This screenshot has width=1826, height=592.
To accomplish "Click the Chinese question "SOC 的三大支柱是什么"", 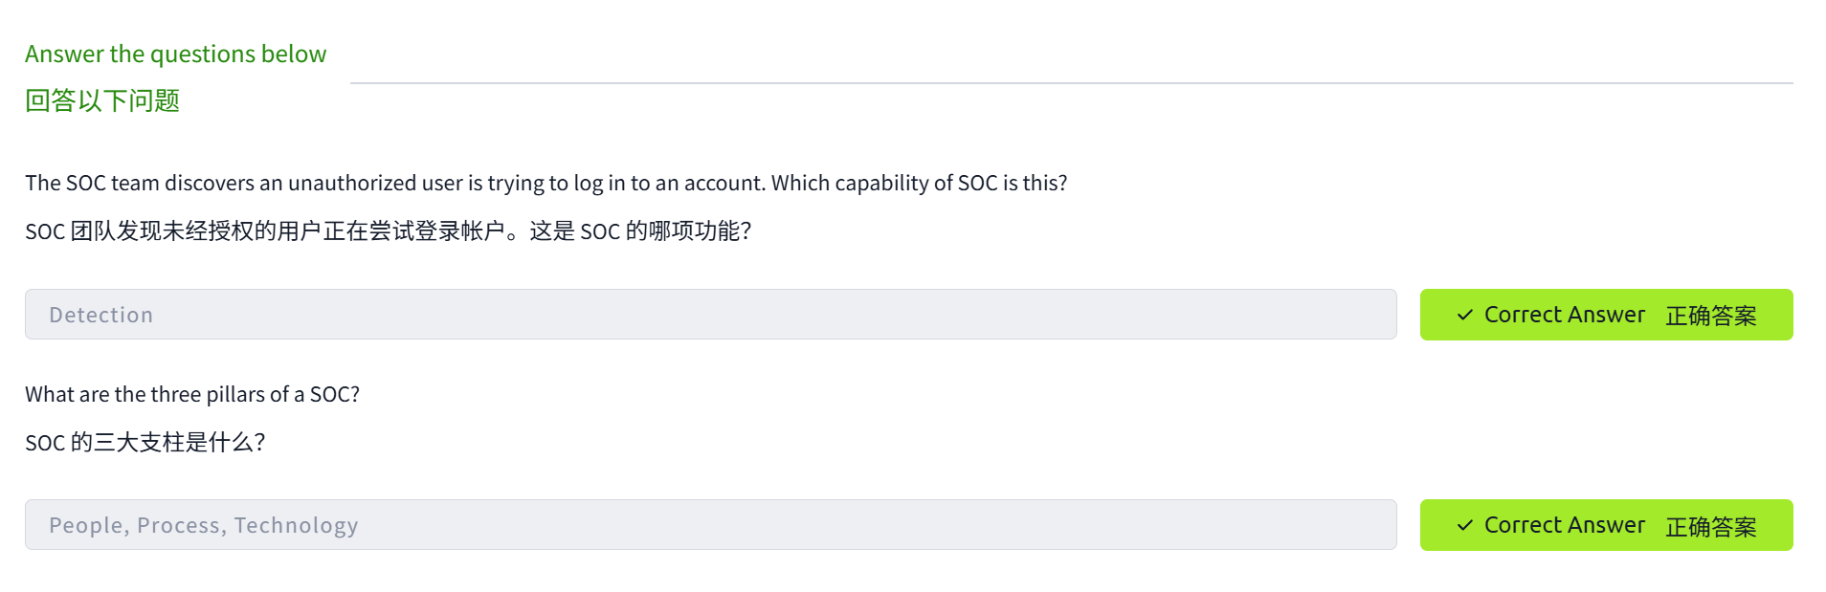I will (x=145, y=442).
